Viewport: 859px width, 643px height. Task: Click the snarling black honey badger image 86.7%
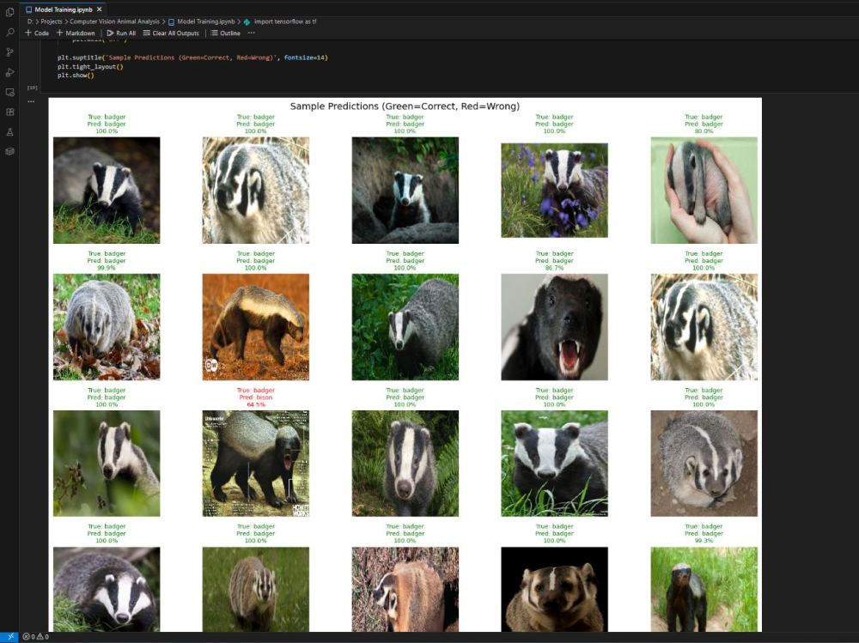(554, 327)
